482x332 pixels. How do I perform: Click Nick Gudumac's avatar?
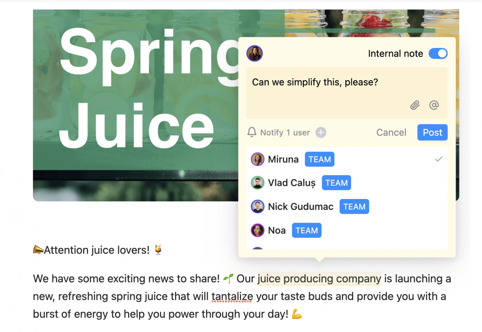click(x=258, y=207)
